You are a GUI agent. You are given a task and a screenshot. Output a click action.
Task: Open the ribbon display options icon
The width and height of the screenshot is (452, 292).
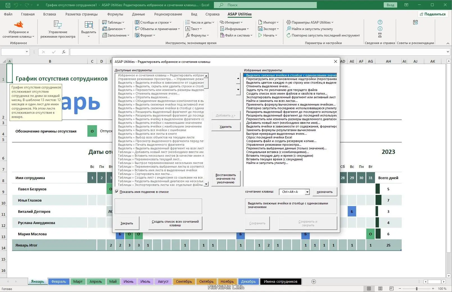[x=406, y=5]
